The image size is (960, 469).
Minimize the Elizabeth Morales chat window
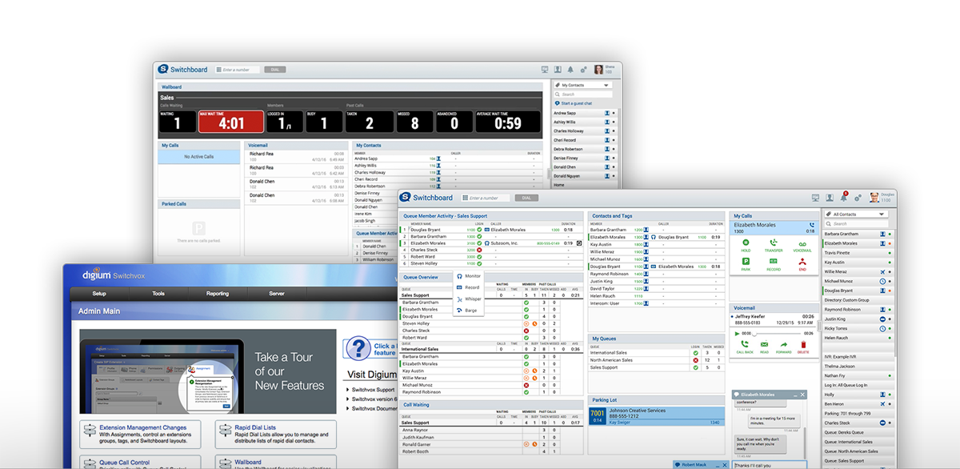click(795, 395)
